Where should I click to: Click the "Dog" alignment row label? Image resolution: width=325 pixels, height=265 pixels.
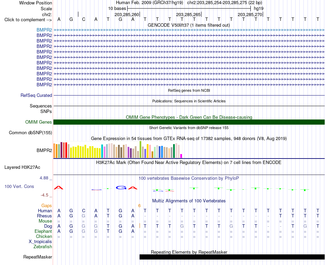(48, 226)
